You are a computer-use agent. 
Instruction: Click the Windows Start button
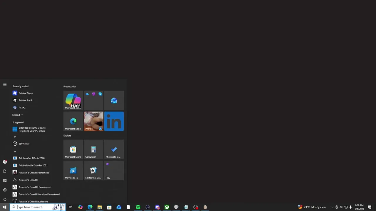[5, 207]
